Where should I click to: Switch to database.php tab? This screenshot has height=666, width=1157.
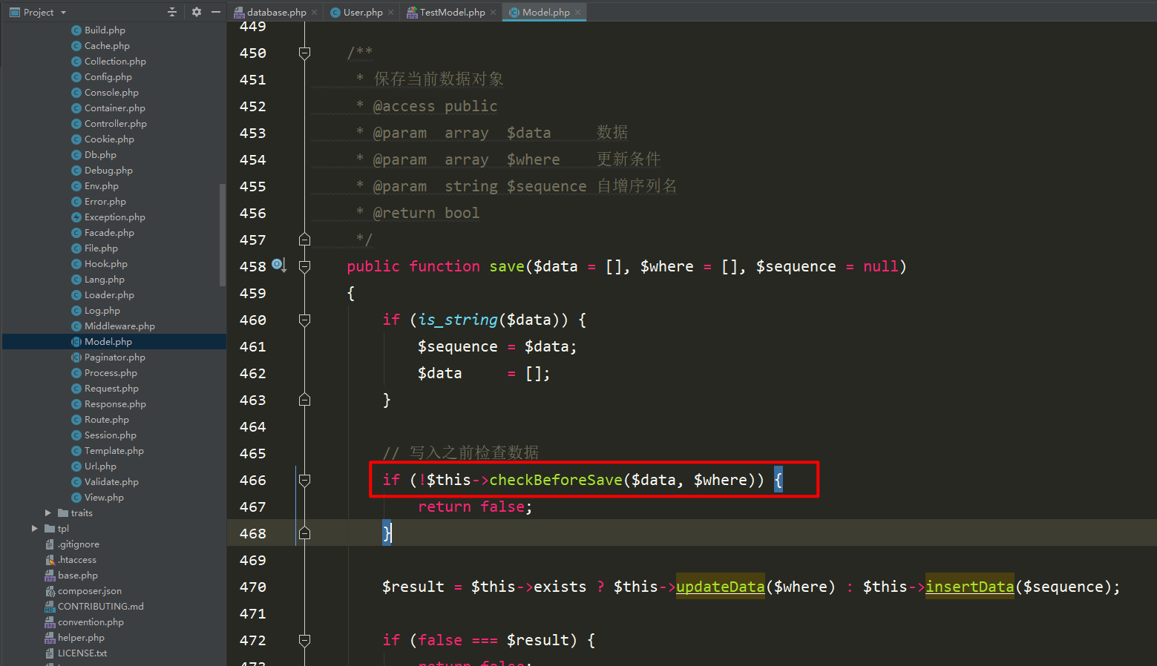pyautogui.click(x=275, y=12)
